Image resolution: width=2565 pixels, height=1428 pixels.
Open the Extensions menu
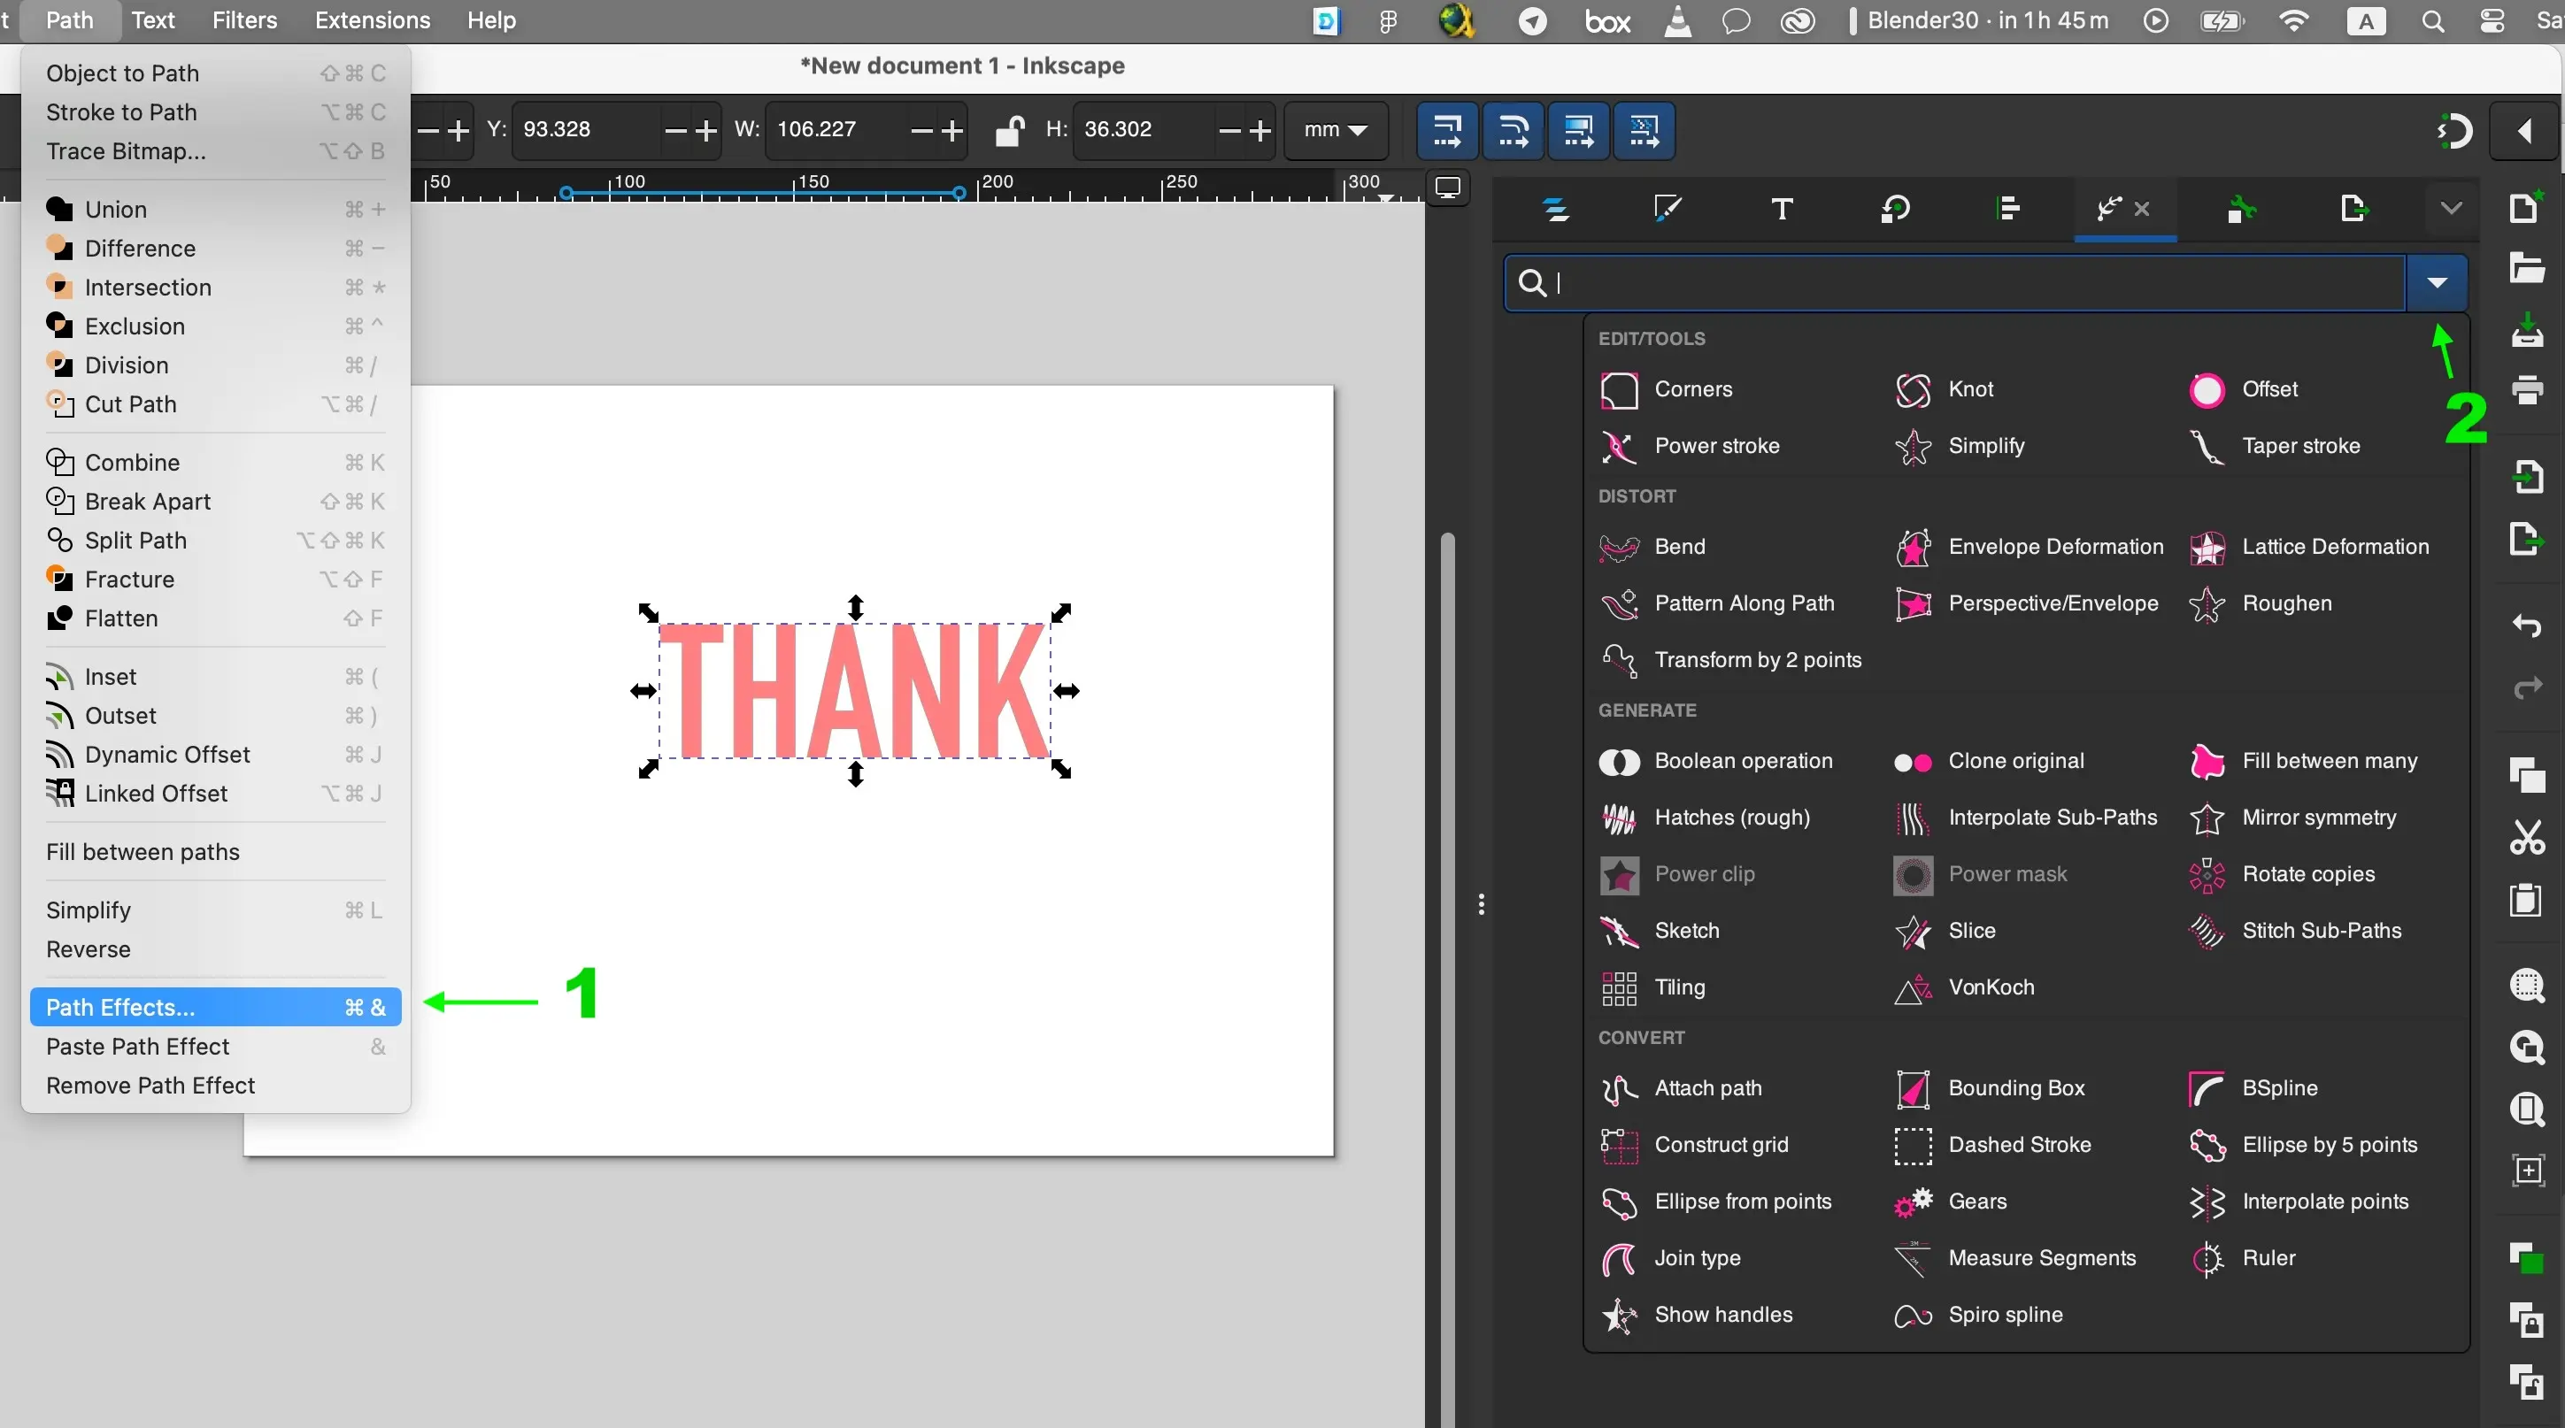(372, 19)
